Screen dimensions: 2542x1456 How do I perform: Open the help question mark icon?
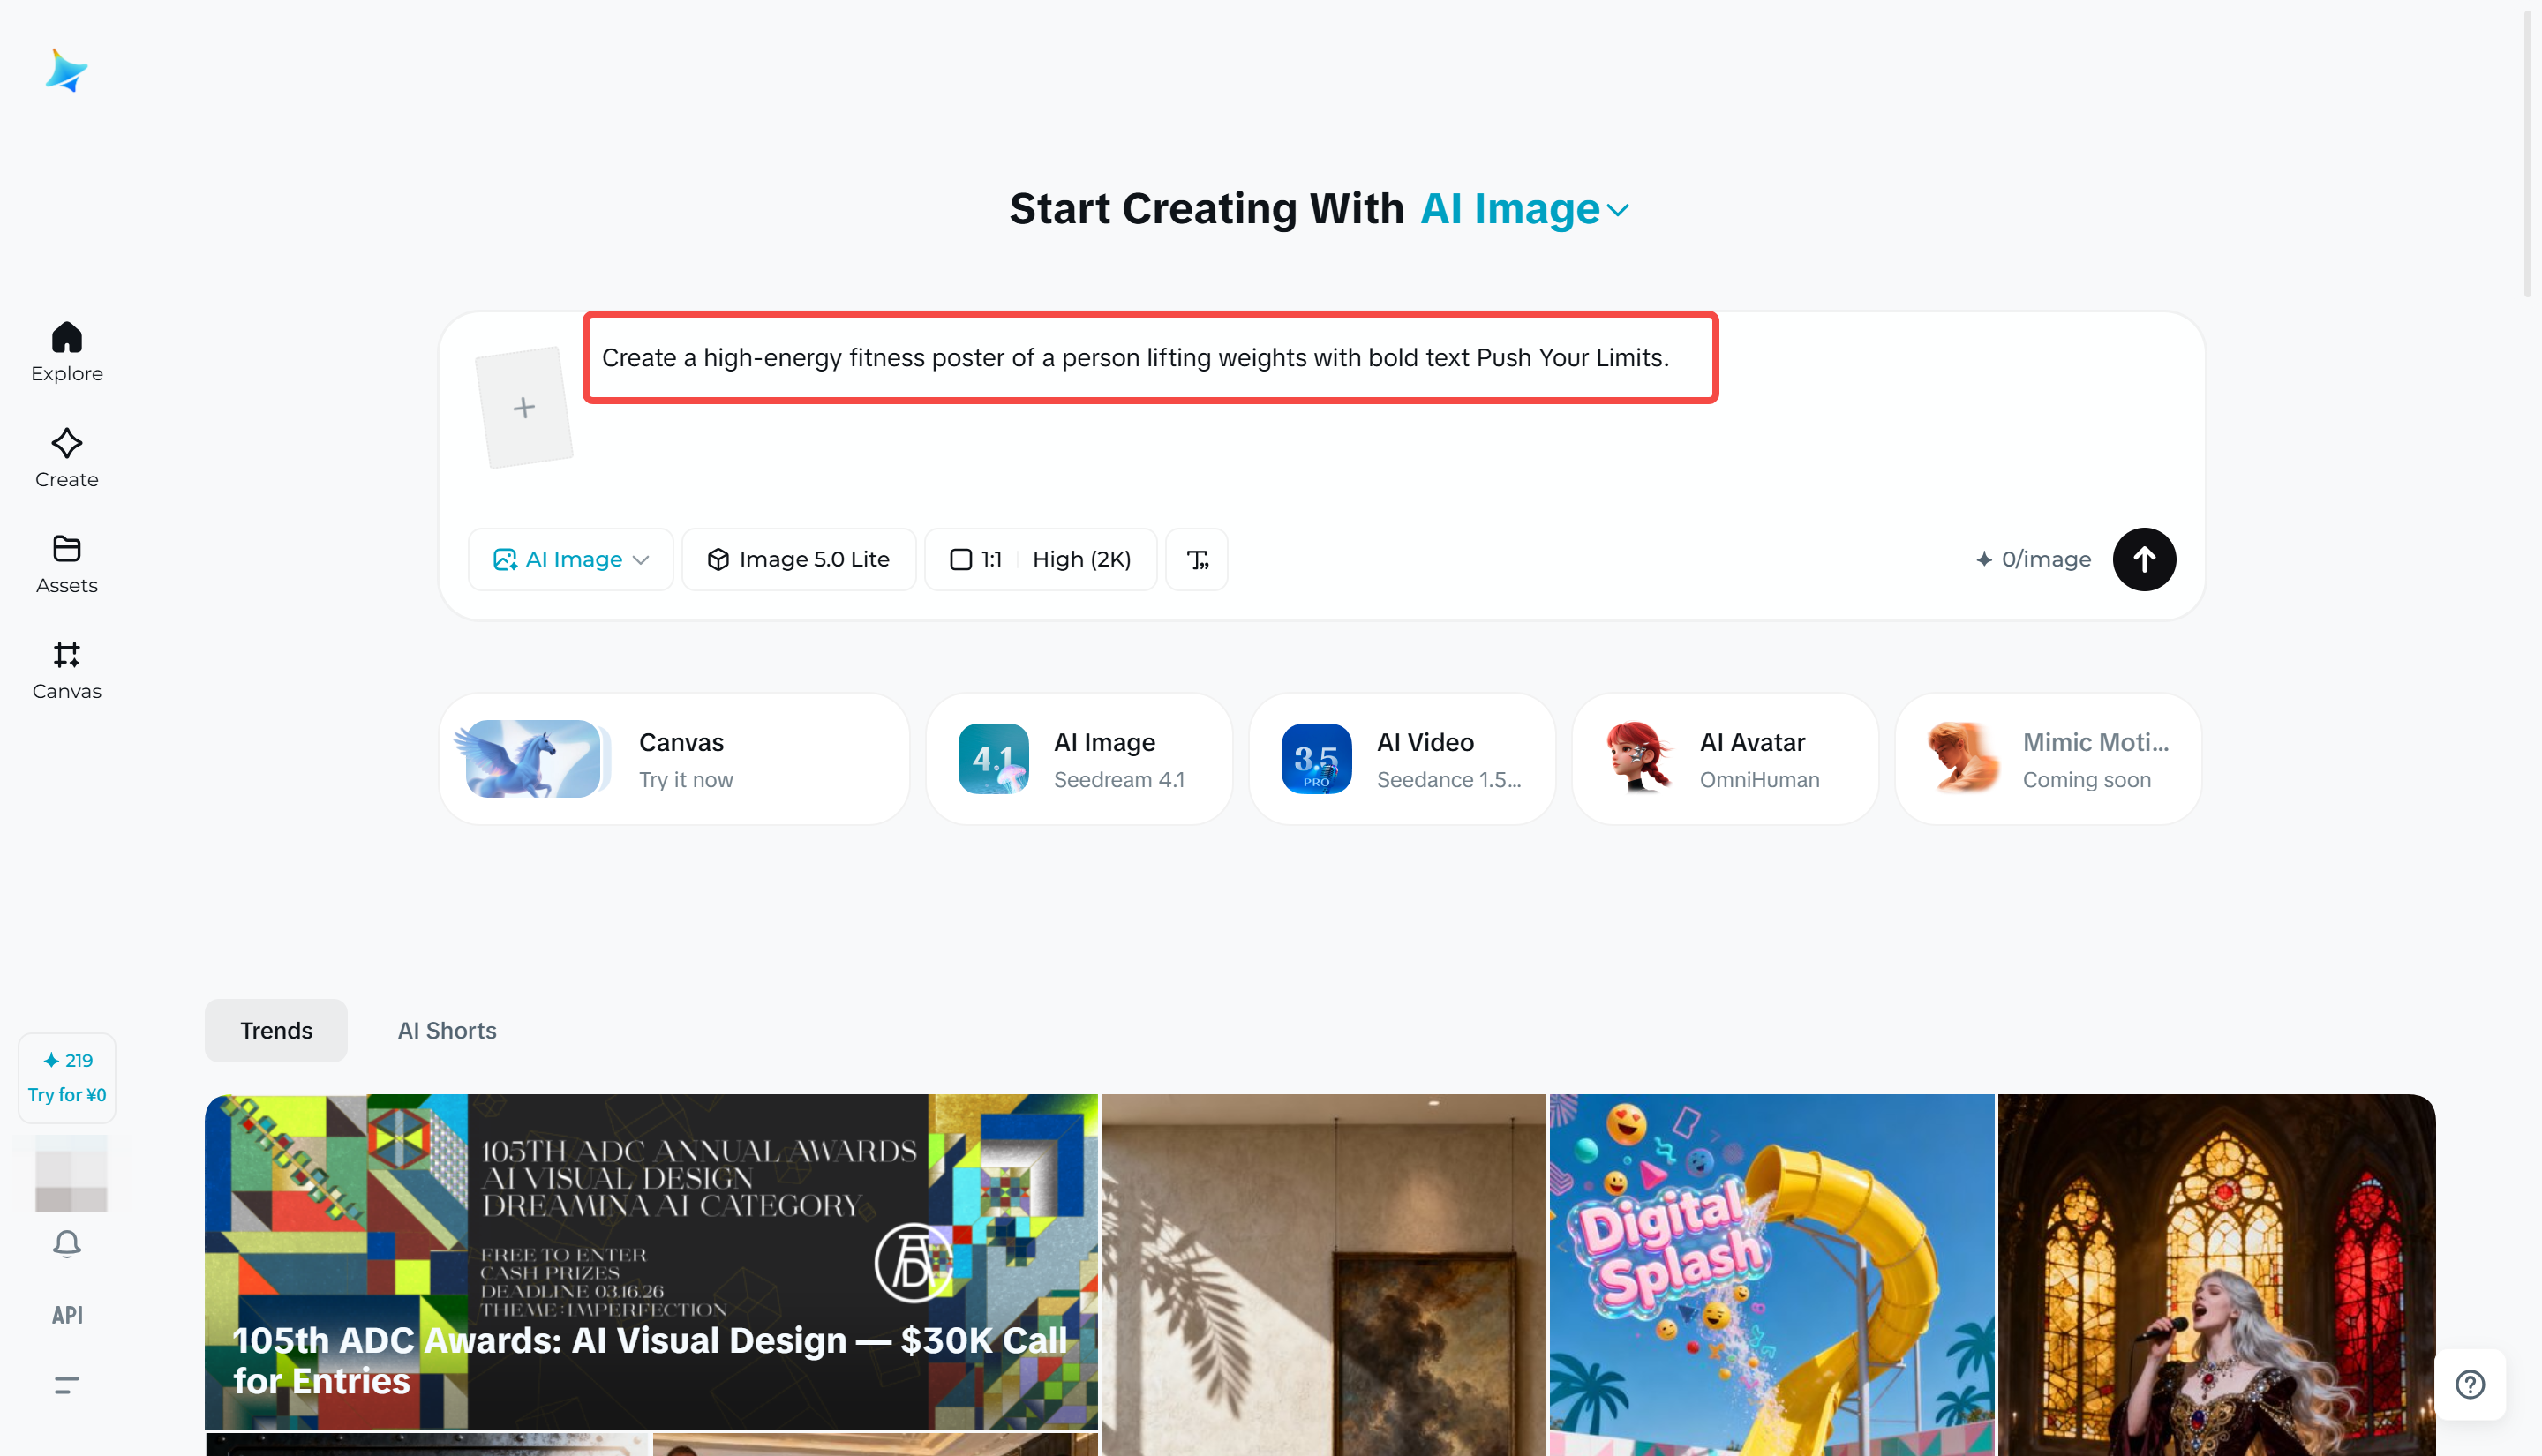[x=2469, y=1384]
